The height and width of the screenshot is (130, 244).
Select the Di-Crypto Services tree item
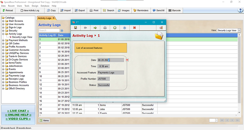coord(18,60)
